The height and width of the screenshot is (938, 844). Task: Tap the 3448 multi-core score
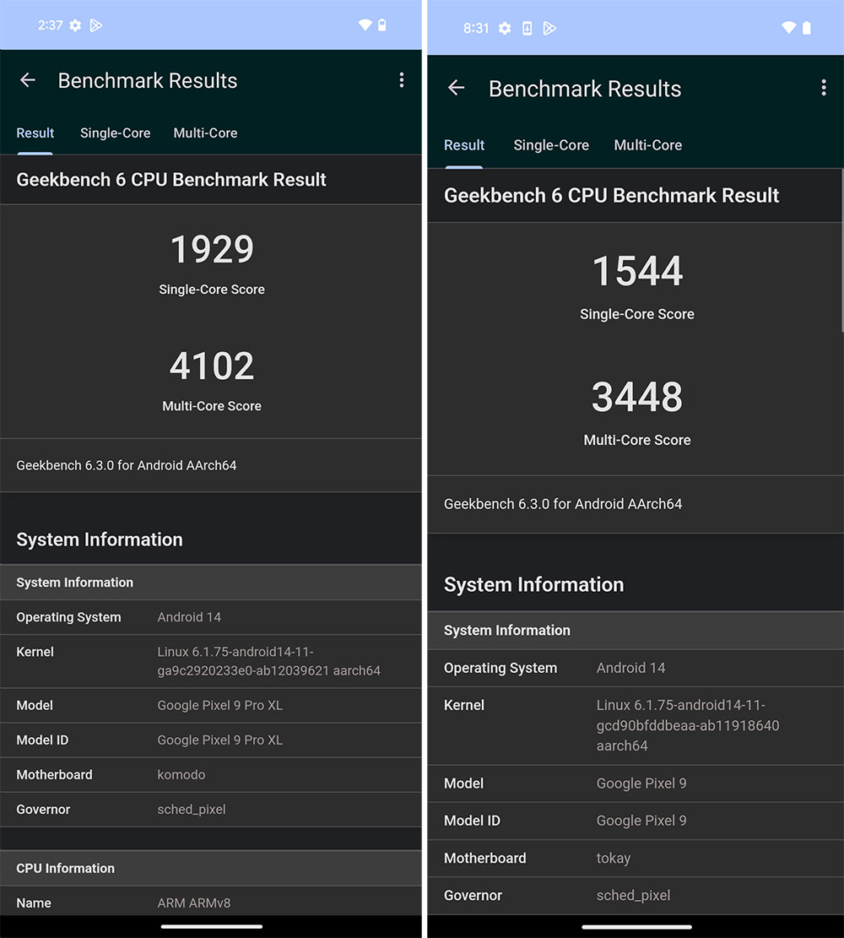tap(637, 397)
